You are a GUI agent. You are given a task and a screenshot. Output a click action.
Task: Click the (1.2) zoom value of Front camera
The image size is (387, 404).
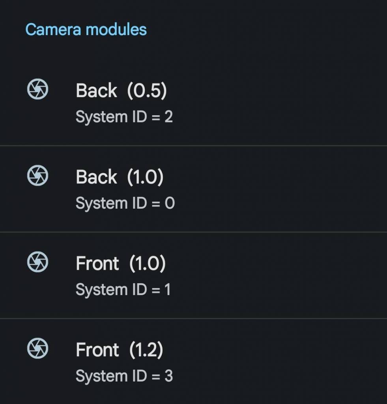click(x=146, y=350)
